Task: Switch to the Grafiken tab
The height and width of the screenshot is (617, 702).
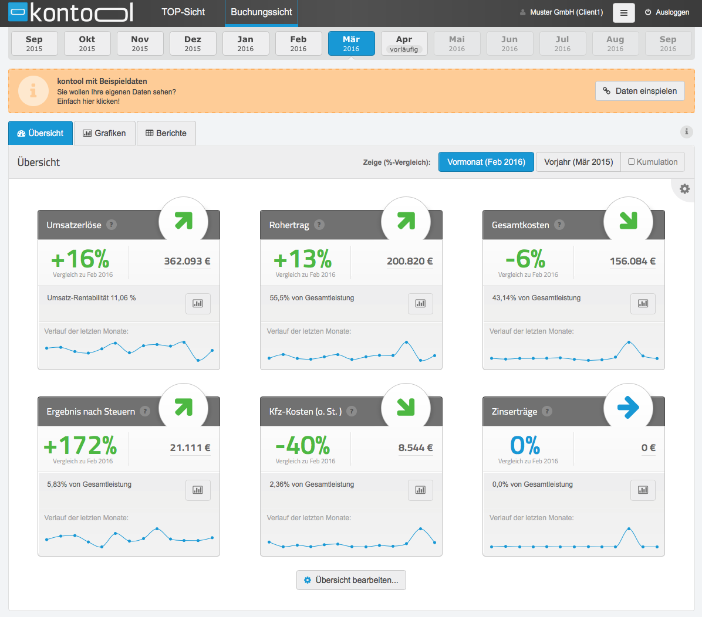Action: pyautogui.click(x=104, y=133)
